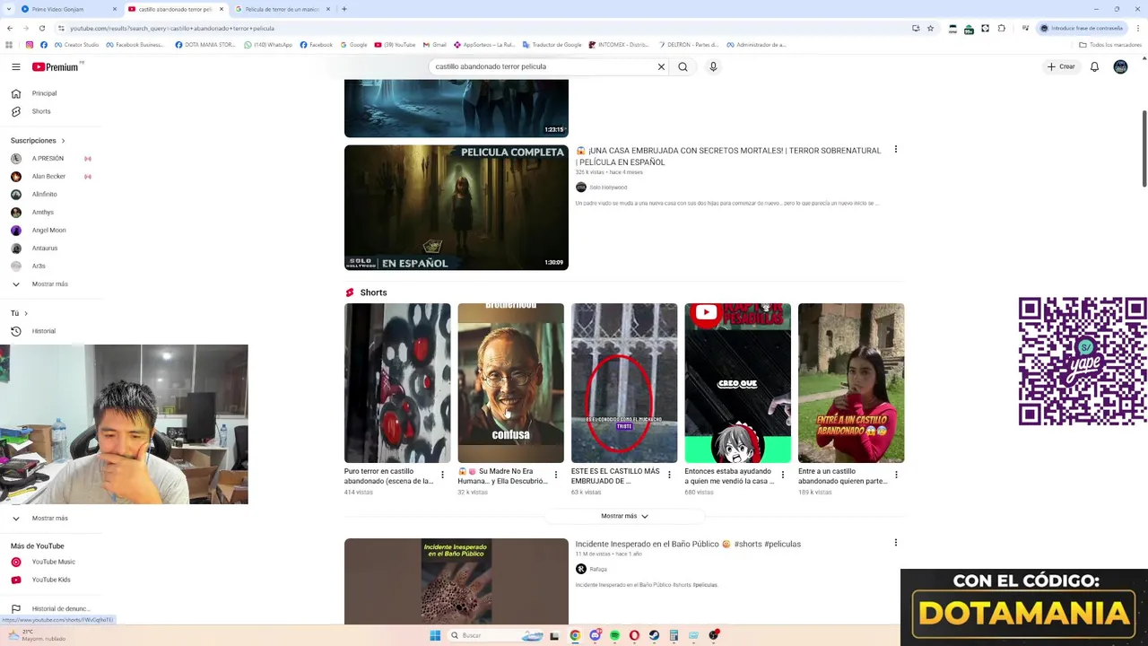Screen dimensions: 1148x646
Task: Click the magnifier search button
Action: coord(683,66)
